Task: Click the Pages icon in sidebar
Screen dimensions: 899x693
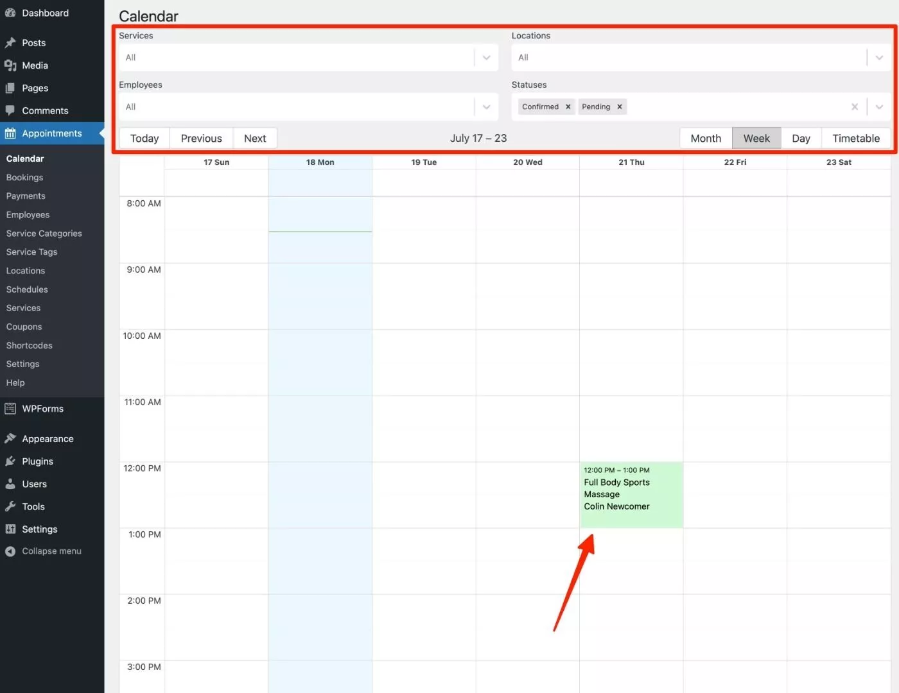Action: coord(10,88)
